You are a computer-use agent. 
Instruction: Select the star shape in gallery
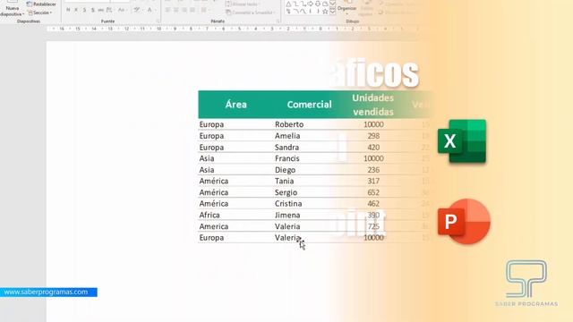pyautogui.click(x=325, y=12)
